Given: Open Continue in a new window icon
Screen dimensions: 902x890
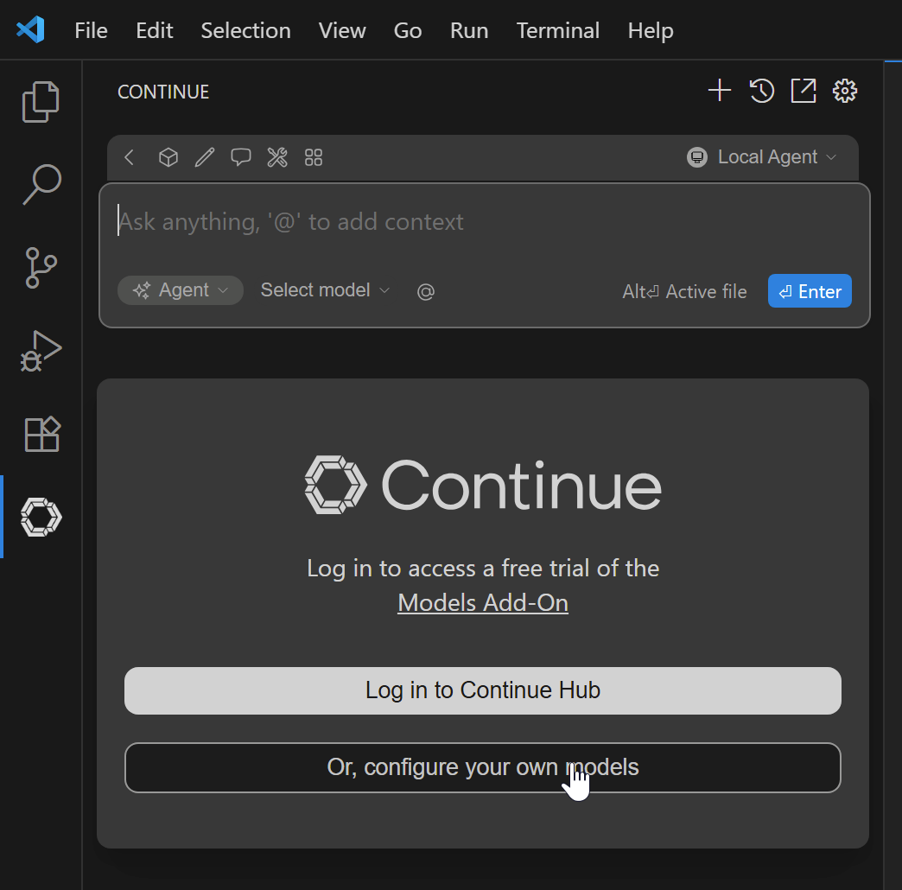Looking at the screenshot, I should [804, 91].
